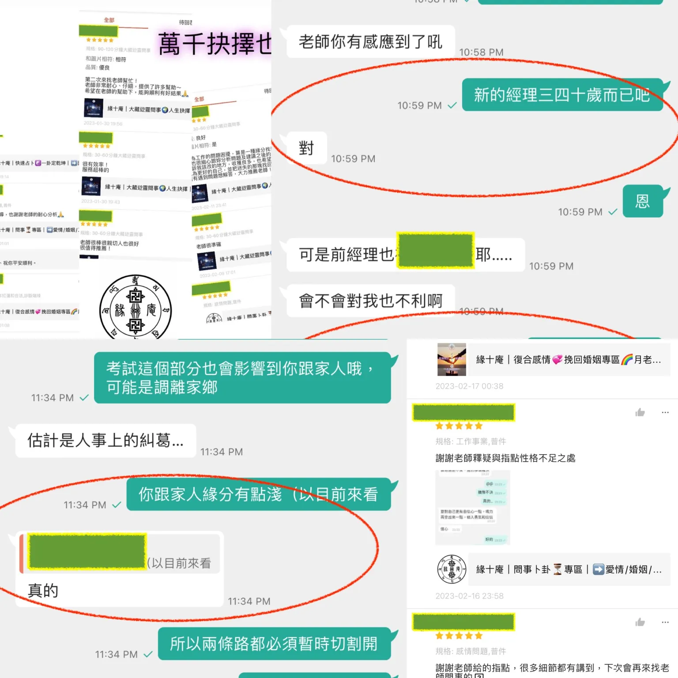Click large circular 緣十庵 seal logo
The height and width of the screenshot is (678, 678).
tap(136, 307)
